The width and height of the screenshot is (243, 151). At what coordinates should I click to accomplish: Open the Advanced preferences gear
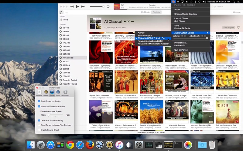click(65, 93)
